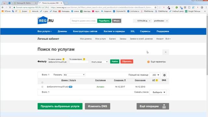Go to 'Мои домены' section

click(x=86, y=39)
